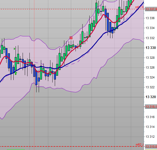The width and height of the screenshot is (157, 150).
Task: Click the bold 13 330 axis label
Action: pos(151,48)
